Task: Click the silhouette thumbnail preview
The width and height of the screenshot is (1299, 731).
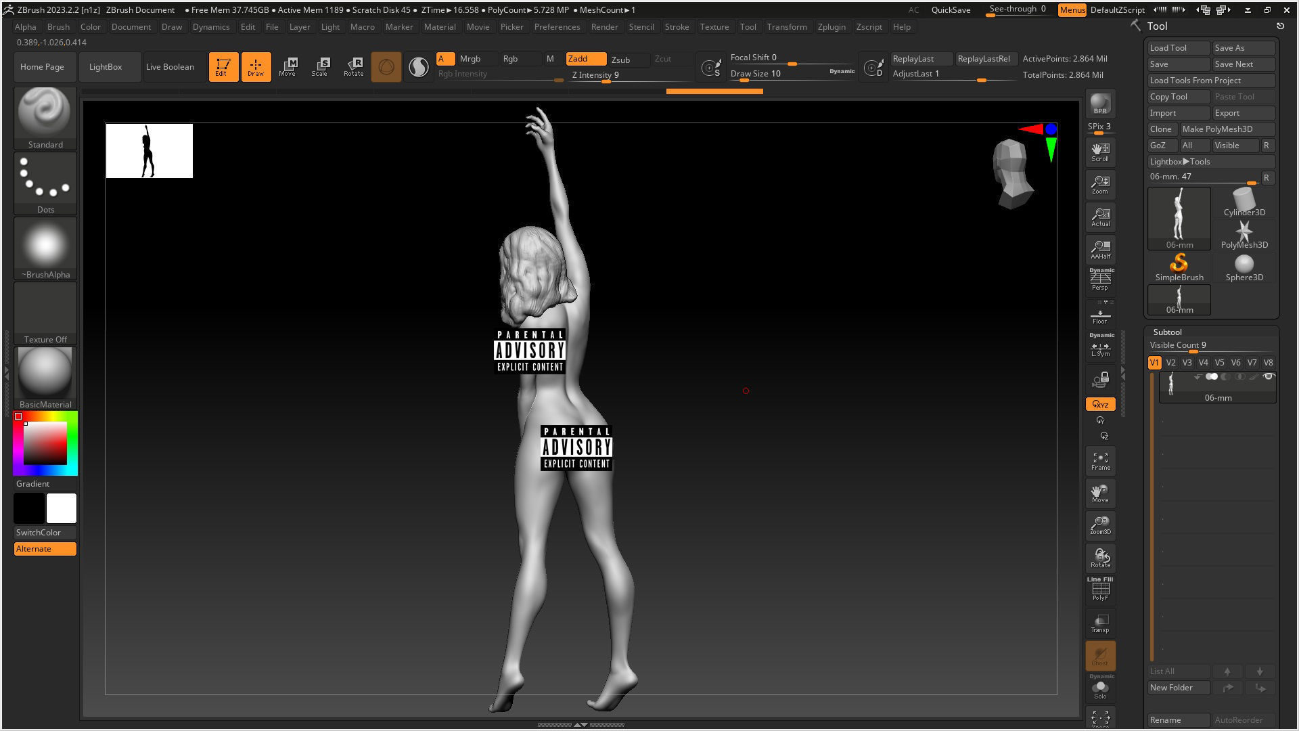Action: [149, 150]
